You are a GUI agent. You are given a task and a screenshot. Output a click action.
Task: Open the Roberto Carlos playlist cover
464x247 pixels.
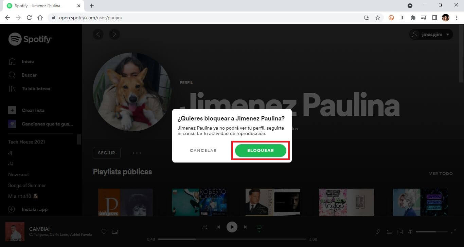coord(199,202)
